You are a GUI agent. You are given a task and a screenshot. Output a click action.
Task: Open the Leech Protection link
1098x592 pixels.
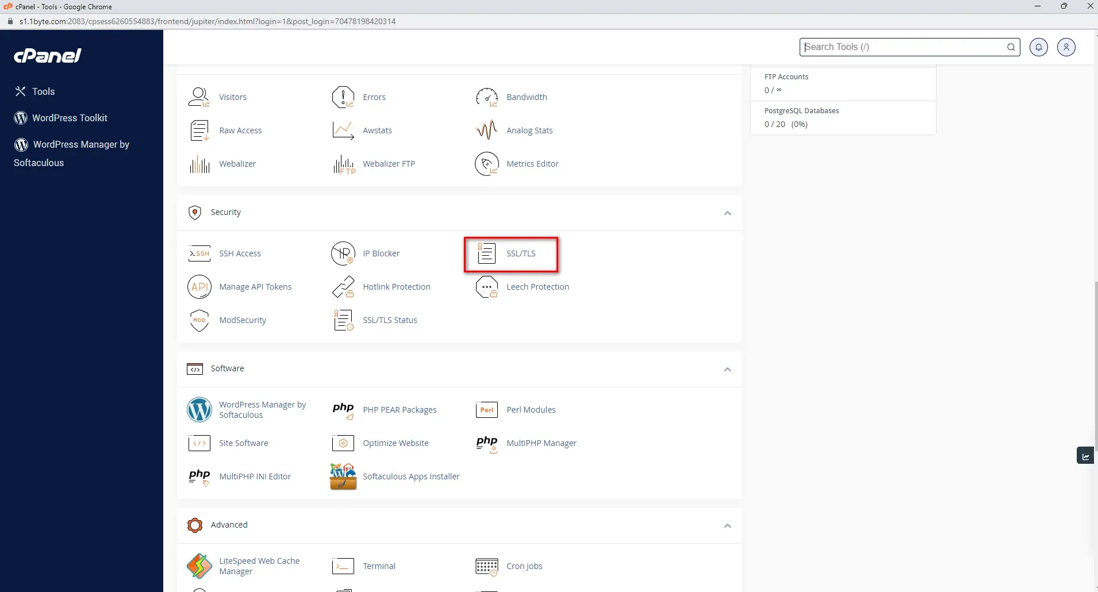coord(538,287)
